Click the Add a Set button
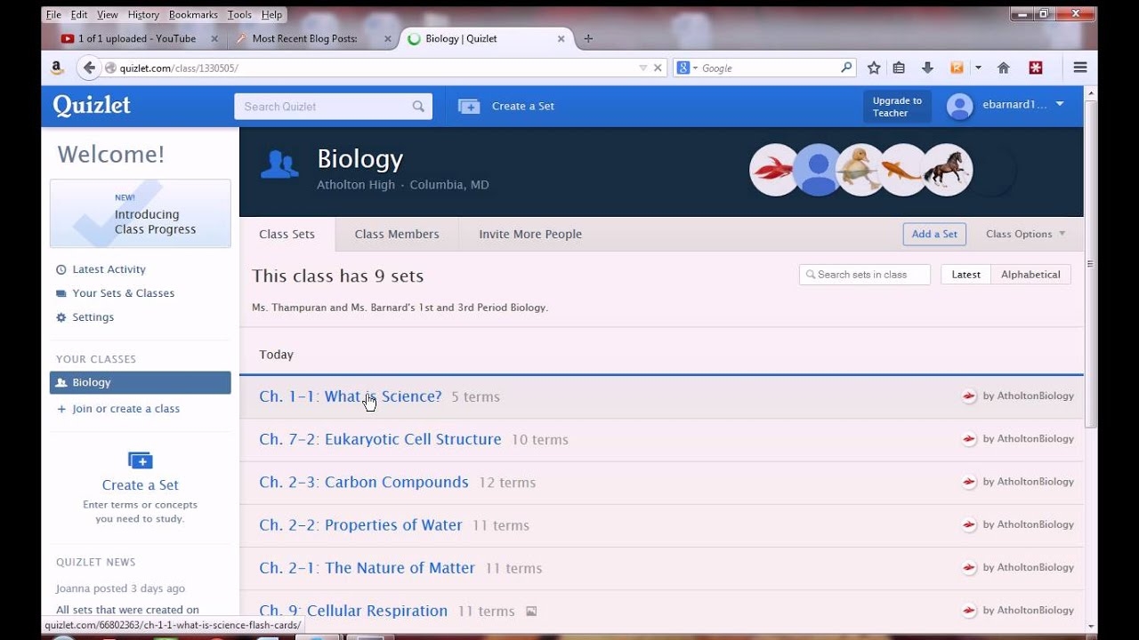The height and width of the screenshot is (640, 1139). [933, 234]
